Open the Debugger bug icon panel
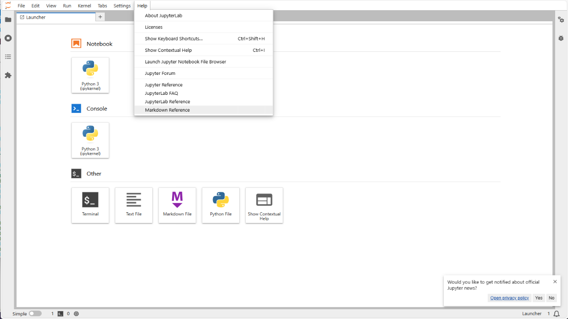Viewport: 568px width, 319px height. [x=561, y=38]
